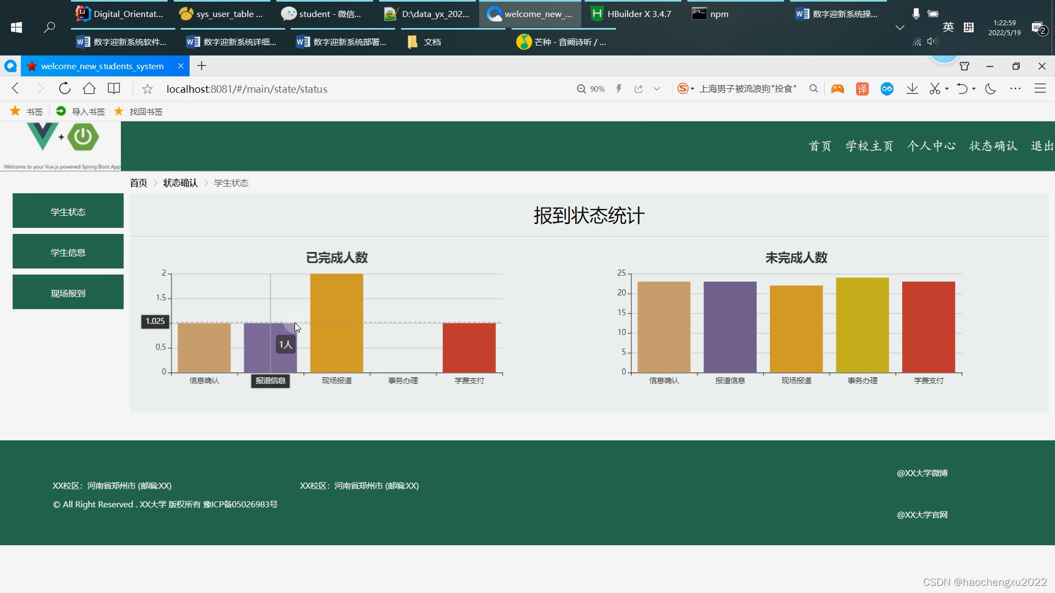Reload the page with refresh icon
This screenshot has height=593, width=1055.
(64, 88)
